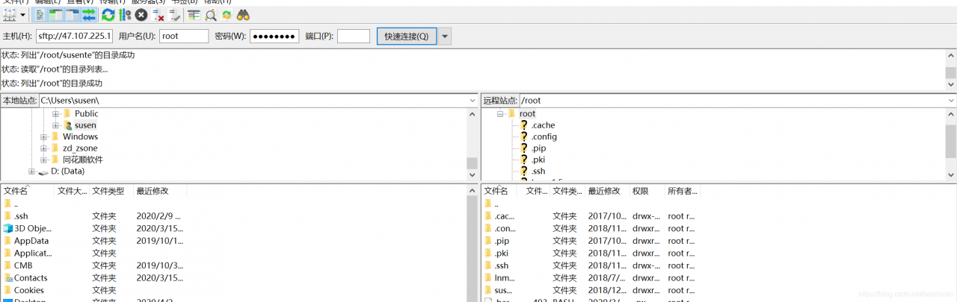Select the sus... folder in remote list
The image size is (957, 302).
coord(503,290)
